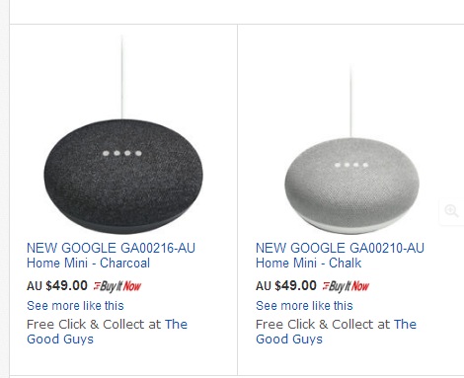Click the power cable on Chalk speaker image
Image resolution: width=464 pixels, height=378 pixels.
point(350,102)
